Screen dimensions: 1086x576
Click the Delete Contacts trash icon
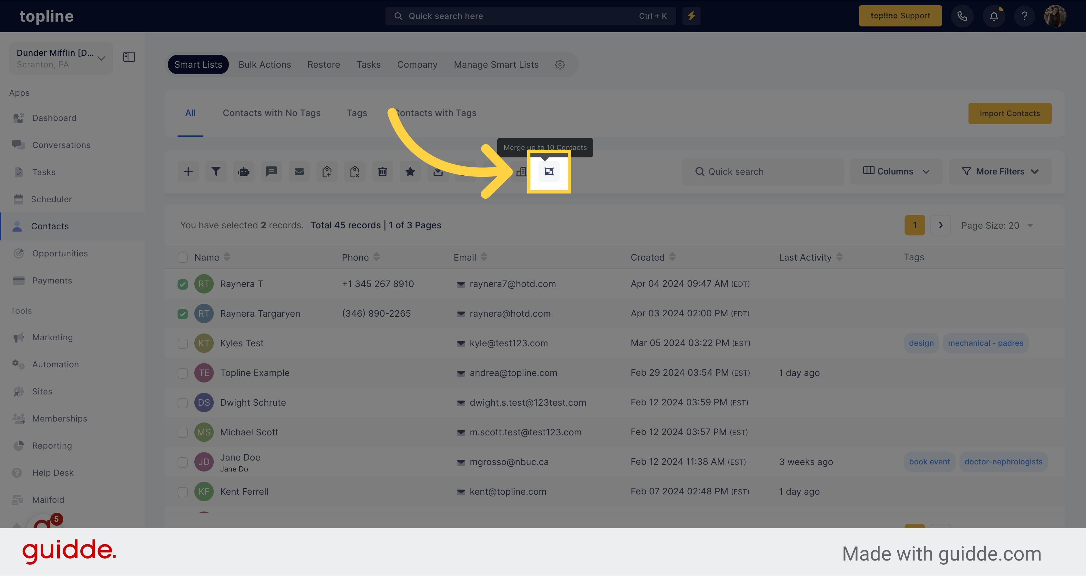pyautogui.click(x=383, y=171)
